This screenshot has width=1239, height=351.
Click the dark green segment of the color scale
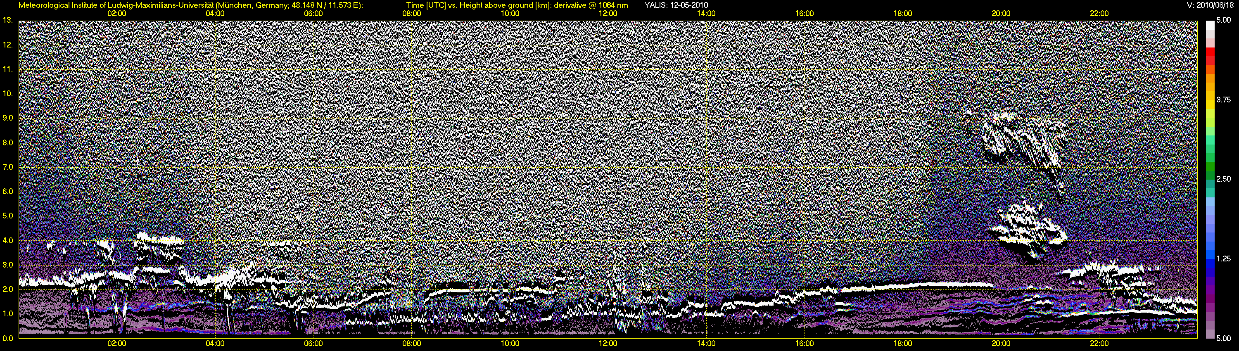coord(1210,167)
